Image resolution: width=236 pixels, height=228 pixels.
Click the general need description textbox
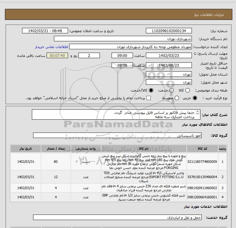116,114
